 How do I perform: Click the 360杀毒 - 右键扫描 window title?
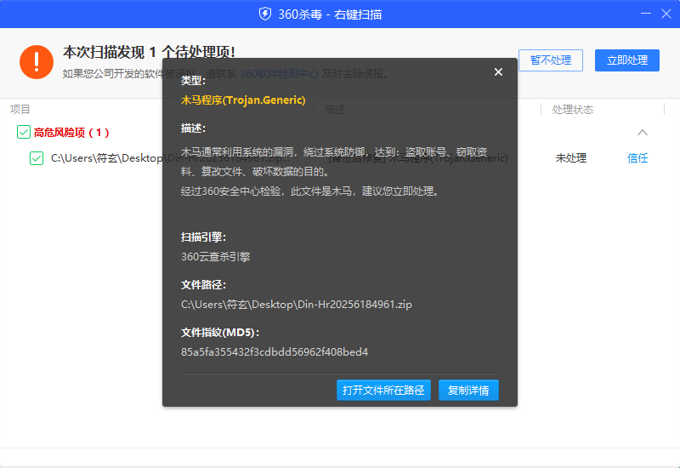tap(330, 14)
